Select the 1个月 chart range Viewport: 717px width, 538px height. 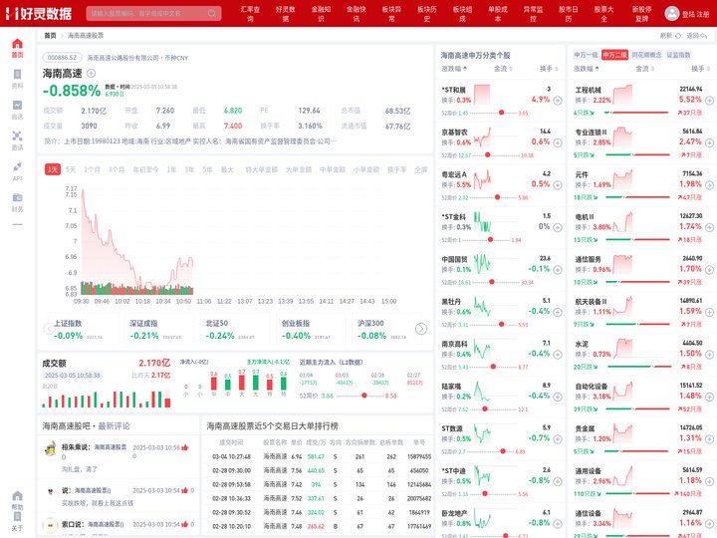coord(92,169)
